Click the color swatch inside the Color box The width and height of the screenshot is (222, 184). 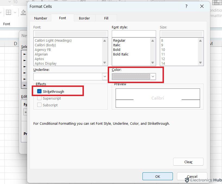132,77
